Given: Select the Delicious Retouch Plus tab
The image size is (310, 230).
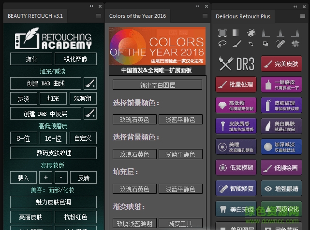Looking at the screenshot, I should pyautogui.click(x=243, y=16).
